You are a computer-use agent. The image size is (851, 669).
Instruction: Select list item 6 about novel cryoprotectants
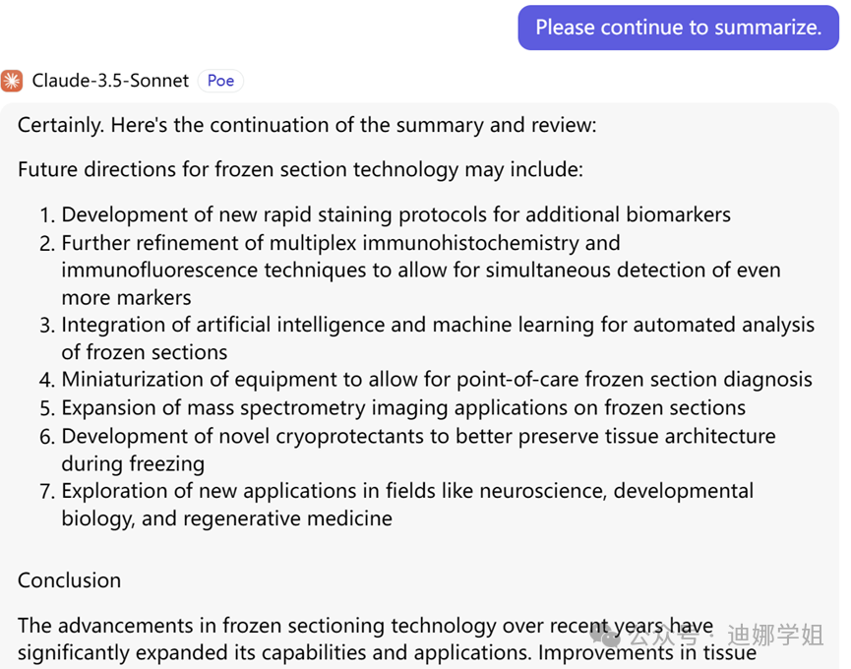(x=418, y=436)
